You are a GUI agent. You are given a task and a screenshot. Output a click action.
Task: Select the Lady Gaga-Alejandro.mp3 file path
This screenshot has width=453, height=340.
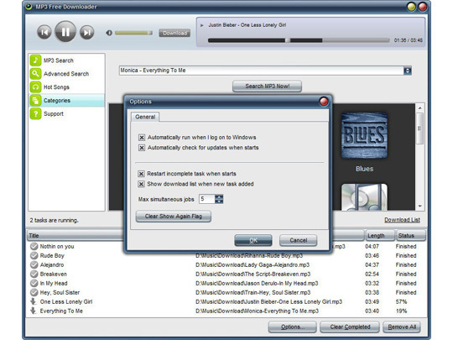click(x=253, y=264)
